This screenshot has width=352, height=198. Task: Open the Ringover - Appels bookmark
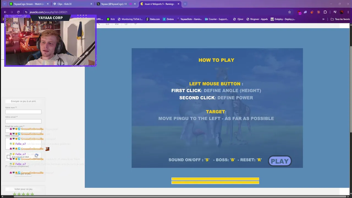[257, 19]
